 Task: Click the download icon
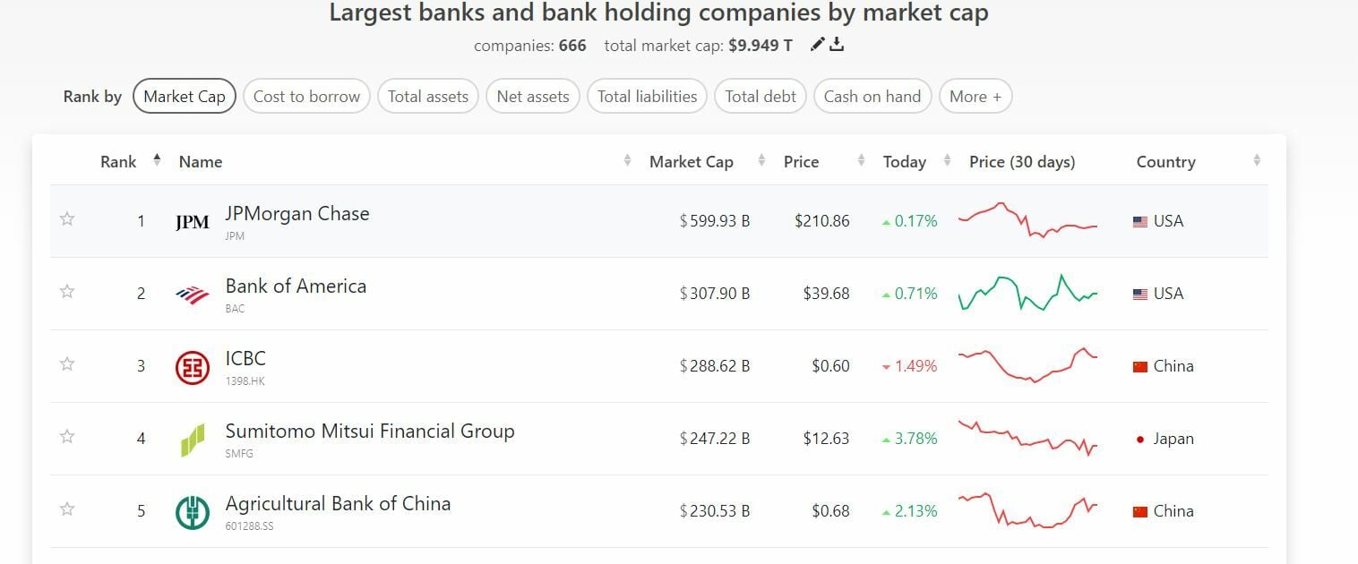(x=837, y=45)
